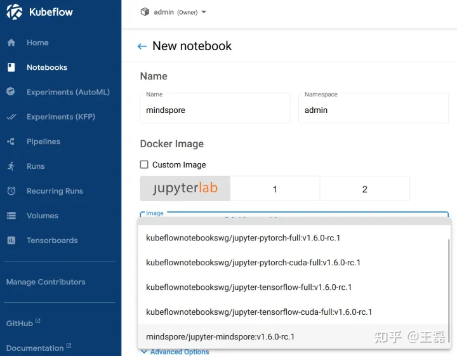Click the Recurring Runs clock icon
457x356 pixels.
[x=11, y=191]
